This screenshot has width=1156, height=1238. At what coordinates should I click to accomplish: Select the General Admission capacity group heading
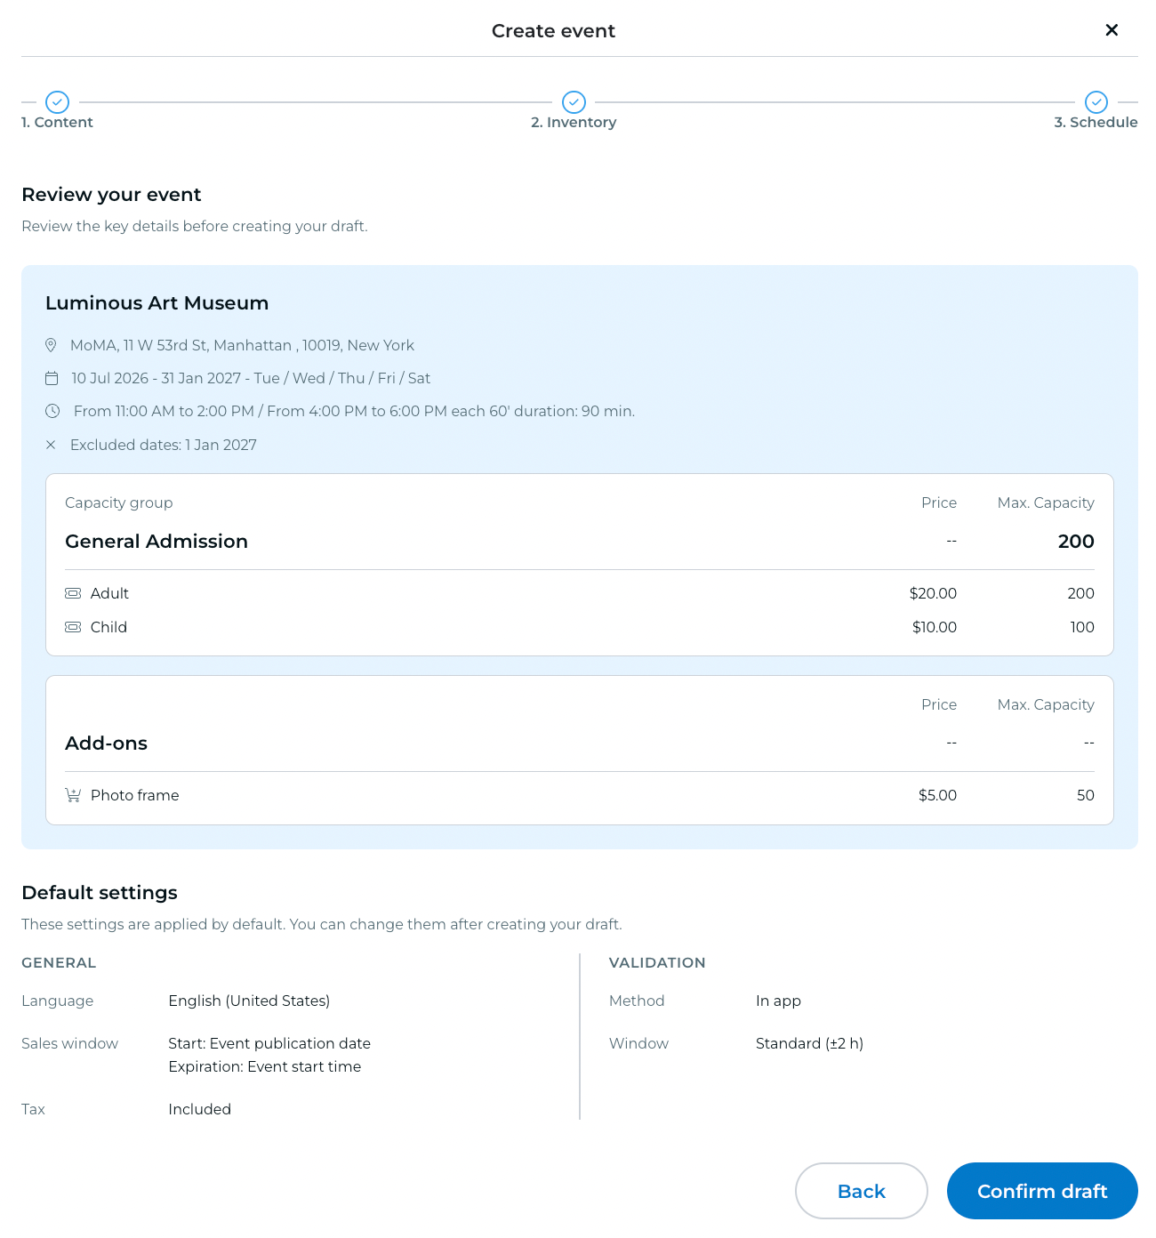[157, 542]
